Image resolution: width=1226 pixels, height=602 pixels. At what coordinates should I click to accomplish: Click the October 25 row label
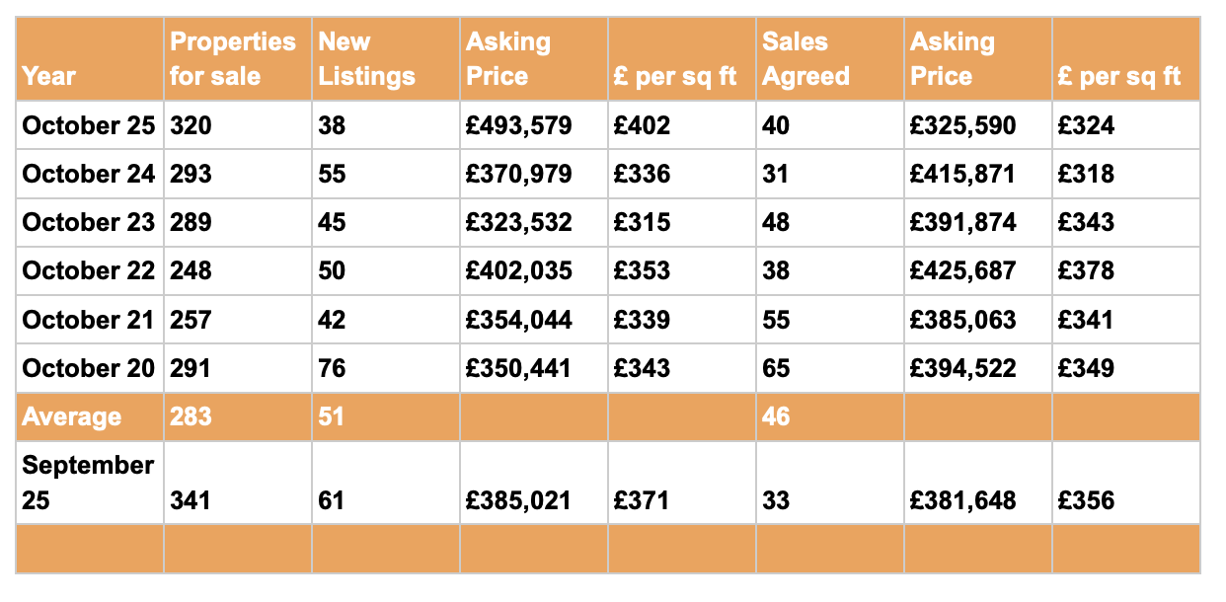[x=89, y=125]
